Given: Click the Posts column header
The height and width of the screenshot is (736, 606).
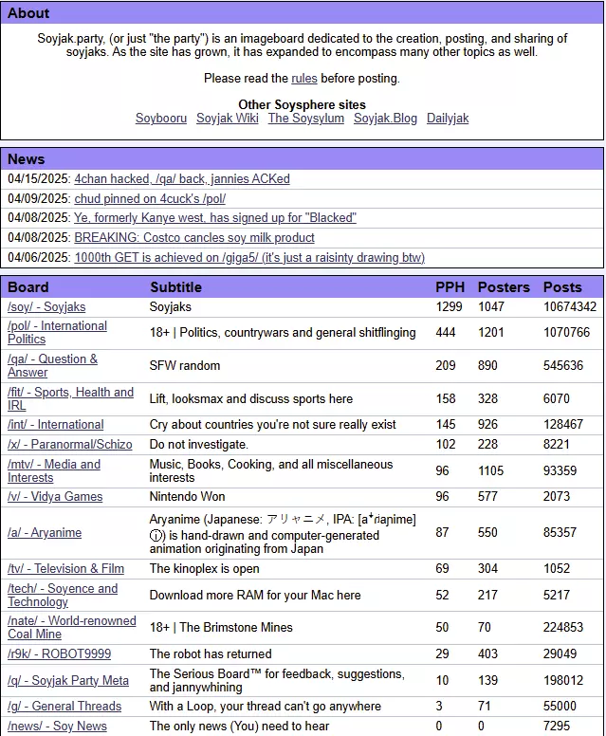Looking at the screenshot, I should 562,287.
